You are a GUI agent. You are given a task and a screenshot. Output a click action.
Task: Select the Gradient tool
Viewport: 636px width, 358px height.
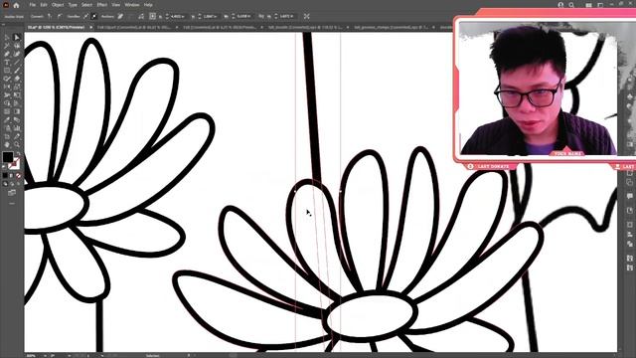coord(17,111)
